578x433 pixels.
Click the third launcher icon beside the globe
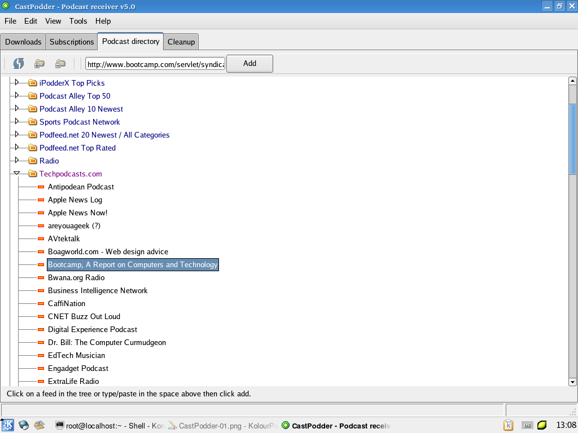(x=40, y=426)
